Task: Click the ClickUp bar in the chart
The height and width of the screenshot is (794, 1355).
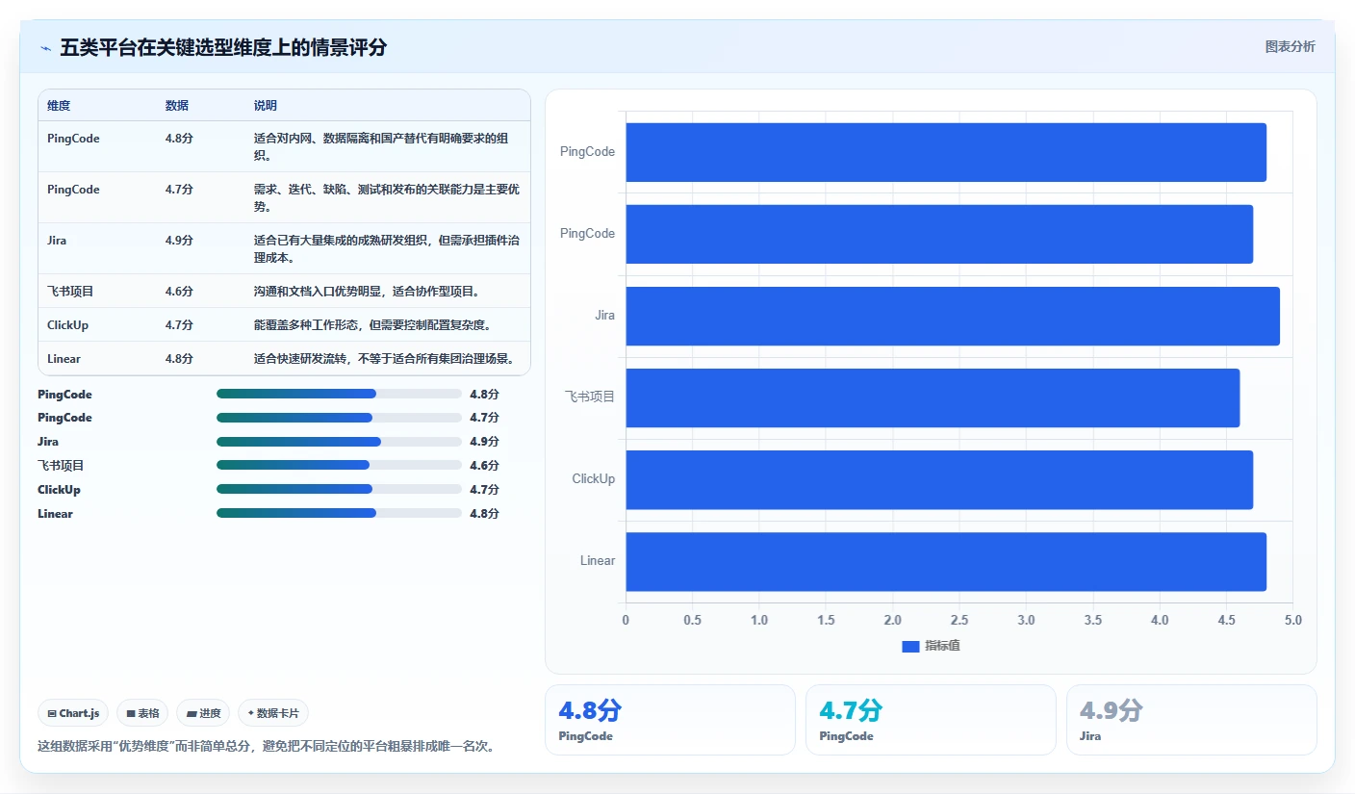Action: pos(939,479)
